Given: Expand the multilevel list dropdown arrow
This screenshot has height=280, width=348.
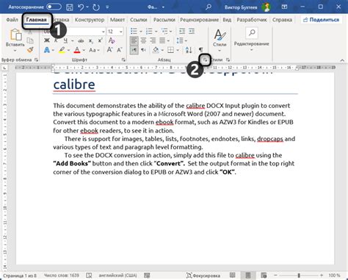Looking at the screenshot, I should [x=171, y=32].
